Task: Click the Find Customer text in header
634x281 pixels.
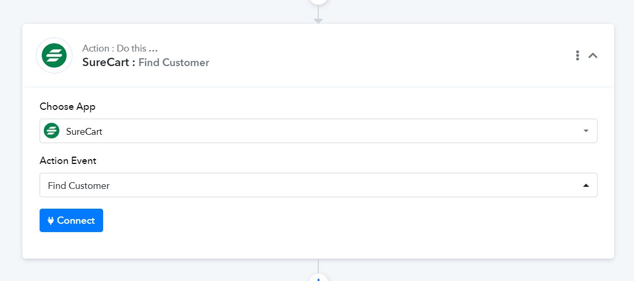Action: click(174, 62)
